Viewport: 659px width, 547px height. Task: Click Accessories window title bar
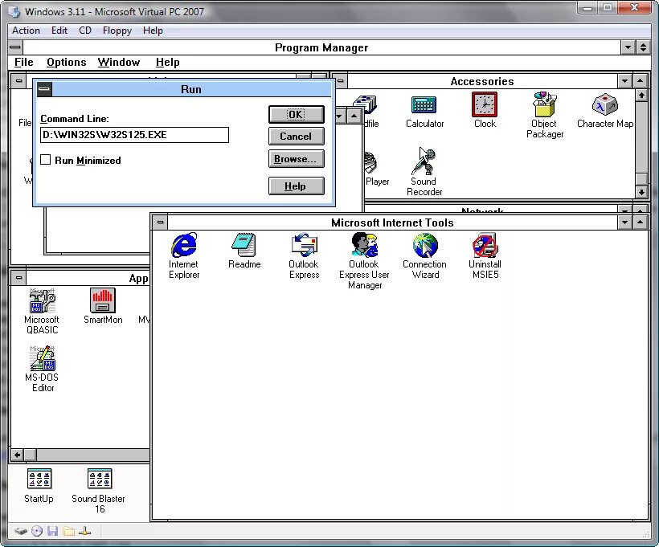482,81
